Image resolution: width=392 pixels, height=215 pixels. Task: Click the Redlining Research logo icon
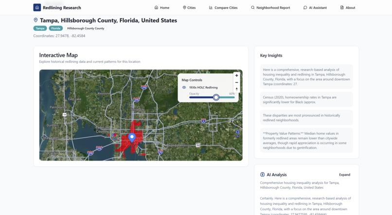[x=37, y=7]
